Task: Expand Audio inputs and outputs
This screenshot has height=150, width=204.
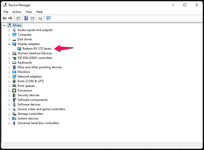Action: 9,31
